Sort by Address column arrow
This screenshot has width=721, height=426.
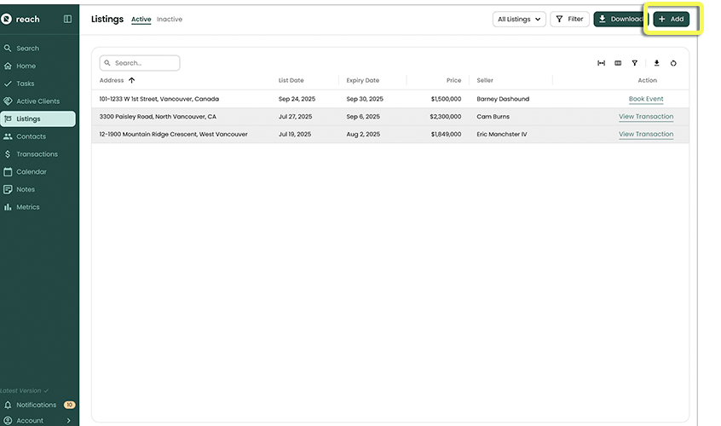tap(131, 80)
